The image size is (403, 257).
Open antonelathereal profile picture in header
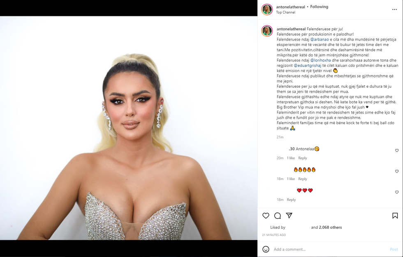pos(267,9)
